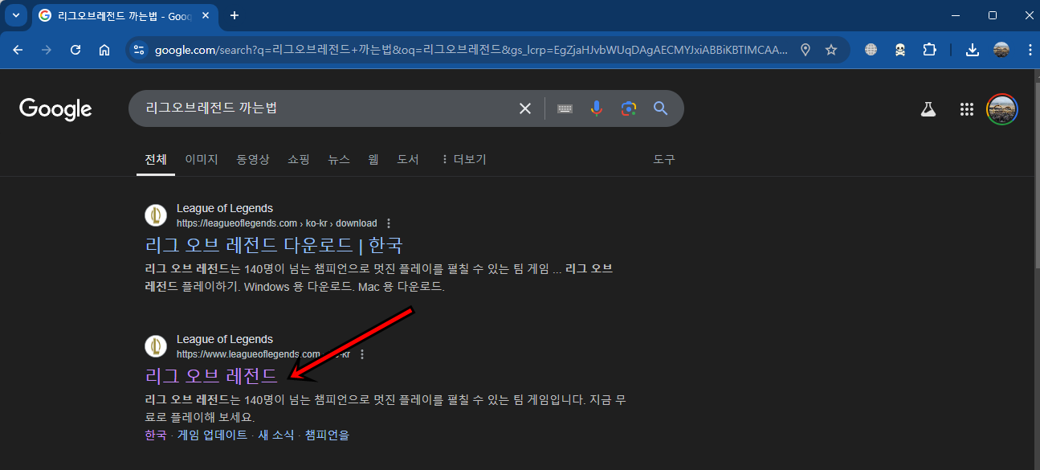
Task: Bookmark this page with the star icon
Action: click(x=831, y=50)
